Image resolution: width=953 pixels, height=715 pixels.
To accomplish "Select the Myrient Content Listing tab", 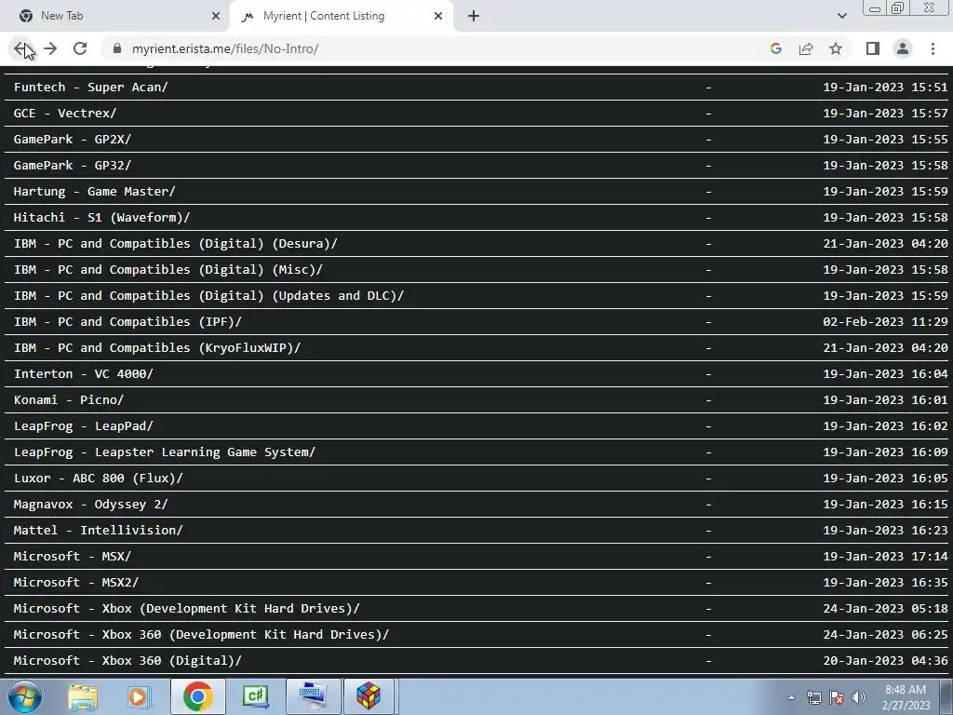I will [342, 16].
